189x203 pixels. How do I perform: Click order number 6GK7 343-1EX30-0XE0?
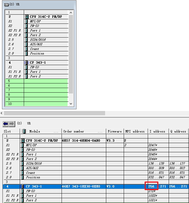coord(81,186)
